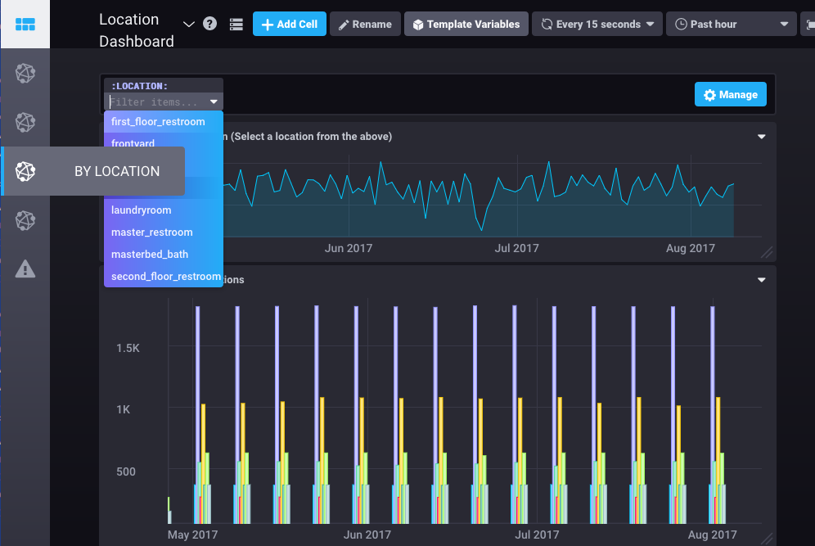Image resolution: width=815 pixels, height=546 pixels.
Task: Choose frontyard in the location dropdown
Action: point(164,142)
